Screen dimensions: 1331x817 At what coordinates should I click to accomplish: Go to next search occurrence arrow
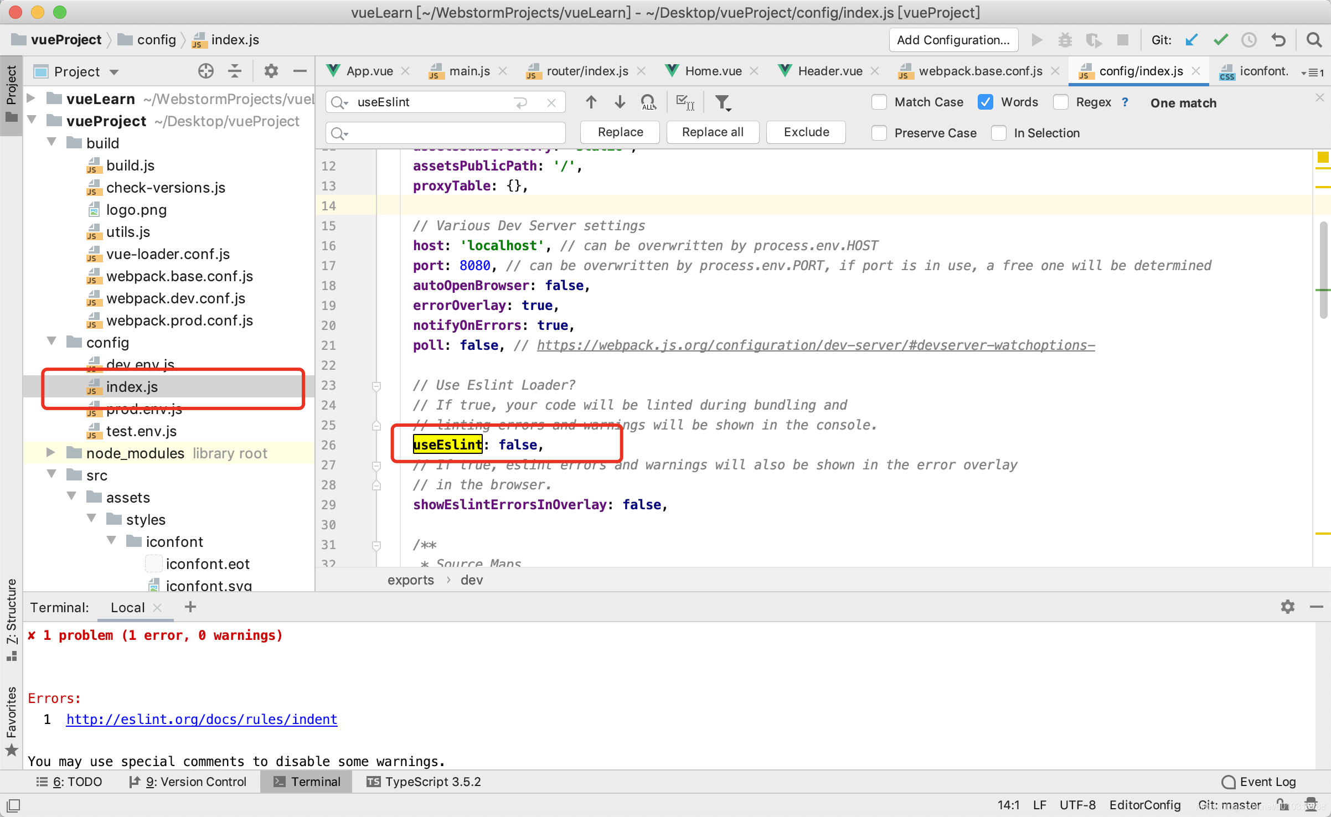pyautogui.click(x=620, y=102)
